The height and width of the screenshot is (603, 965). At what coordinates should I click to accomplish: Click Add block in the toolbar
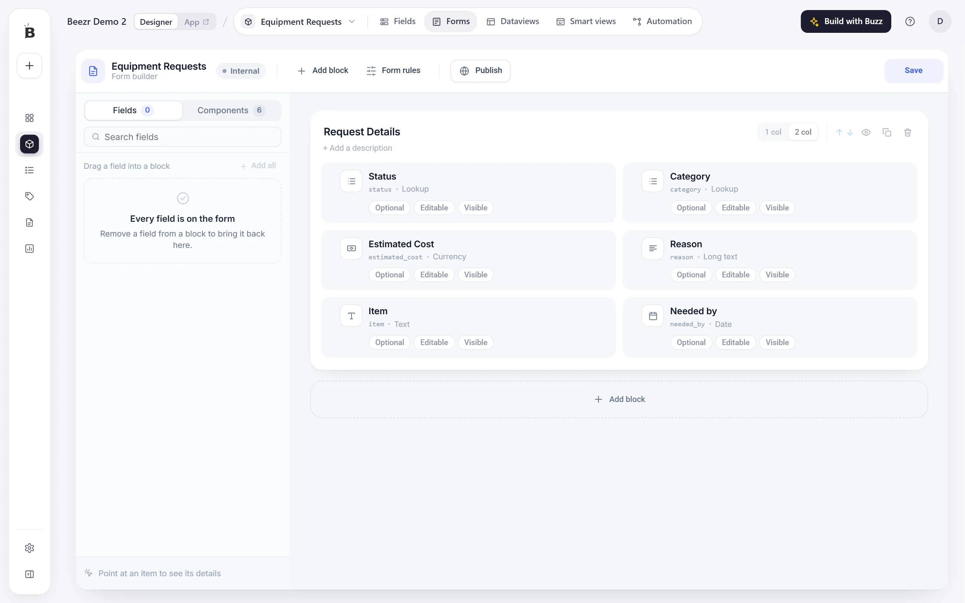323,71
